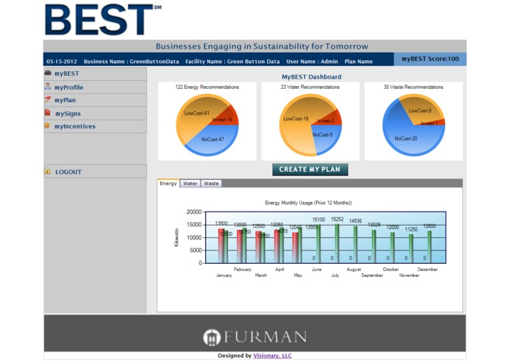Screen dimensions: 511x363
Task: Click the November bar labeled 11250
Action: coord(411,248)
